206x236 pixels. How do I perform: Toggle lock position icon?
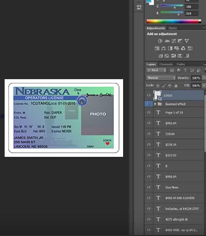click(x=170, y=85)
